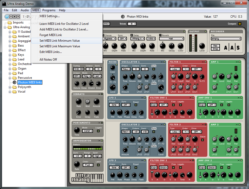This screenshot has width=249, height=189.
Task: Select Learn MIDI Link for Oscillator 2 Level
Action: (x=64, y=24)
